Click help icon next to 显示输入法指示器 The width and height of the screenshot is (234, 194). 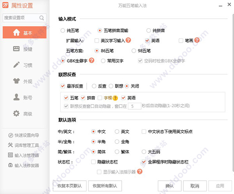(140, 171)
